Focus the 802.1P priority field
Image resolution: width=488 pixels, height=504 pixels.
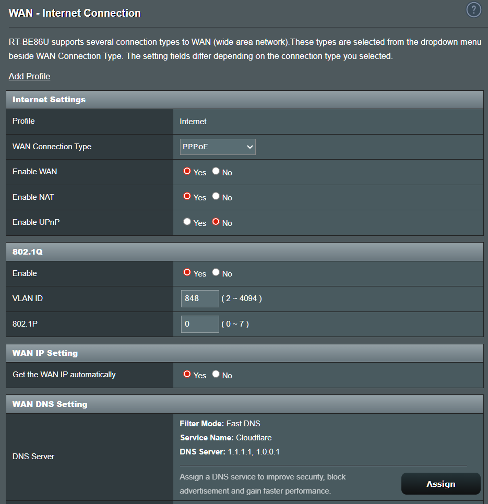200,324
